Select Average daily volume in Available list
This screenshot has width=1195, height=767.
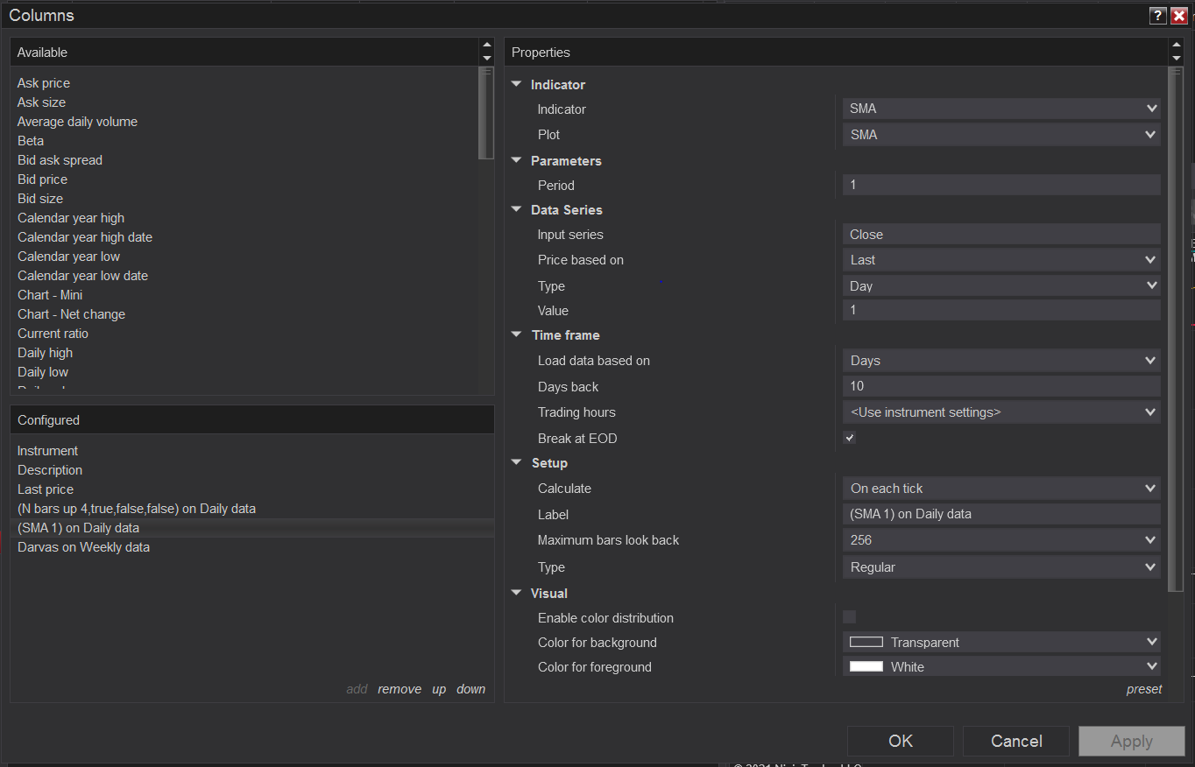click(77, 122)
